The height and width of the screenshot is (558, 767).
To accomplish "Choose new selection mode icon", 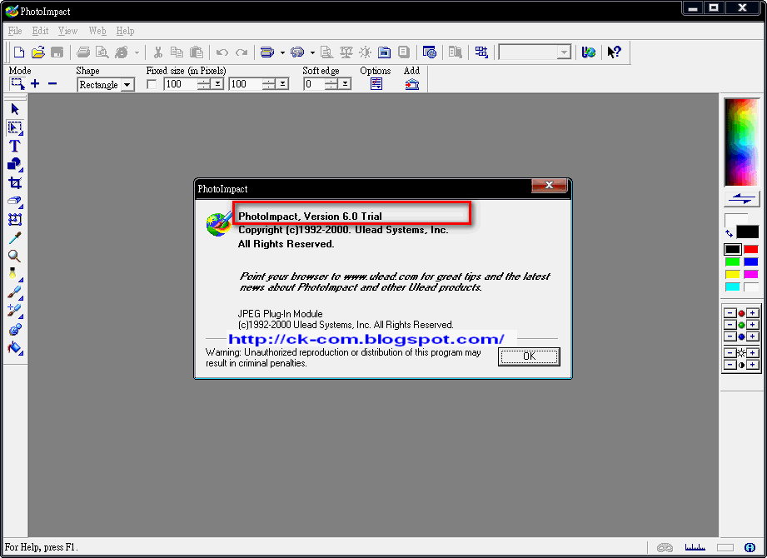I will 17,84.
